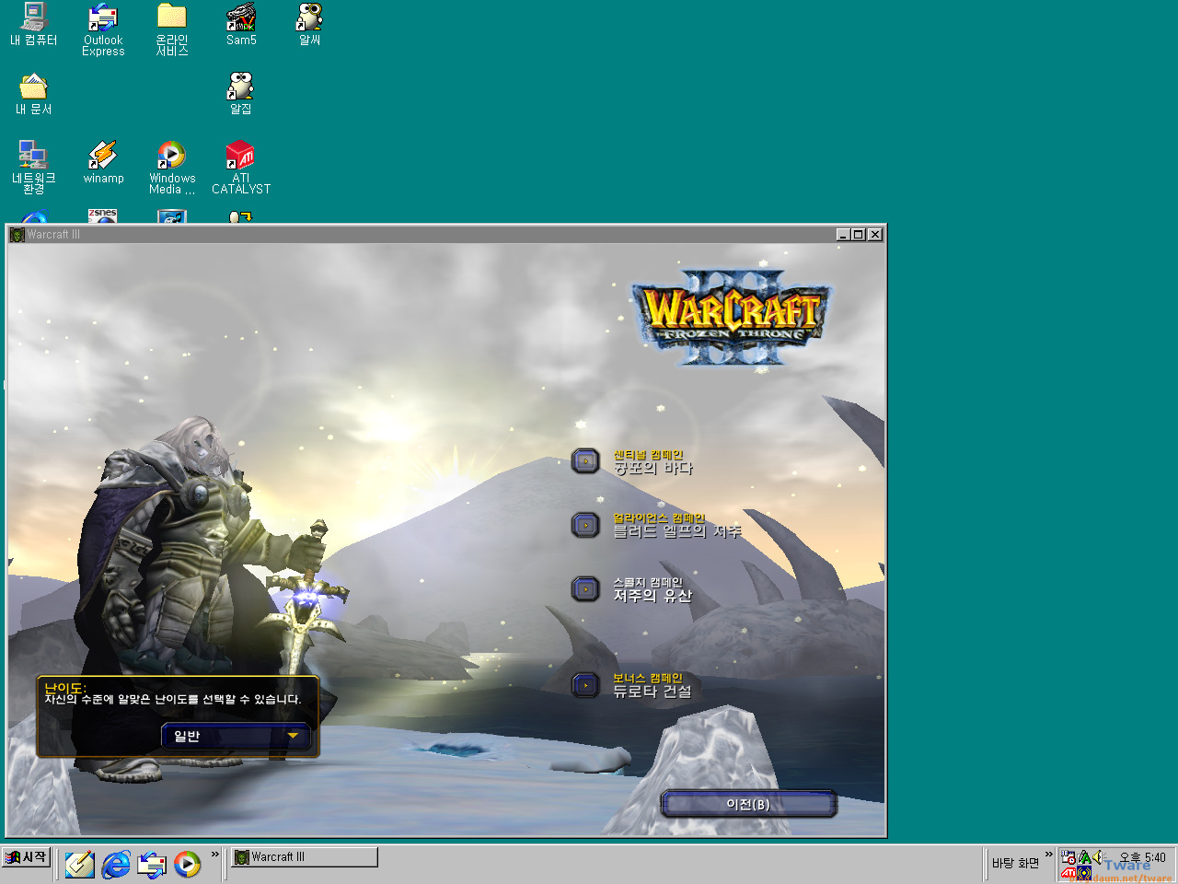Minimize the Warcraft III window
The height and width of the screenshot is (884, 1178).
pyautogui.click(x=843, y=235)
